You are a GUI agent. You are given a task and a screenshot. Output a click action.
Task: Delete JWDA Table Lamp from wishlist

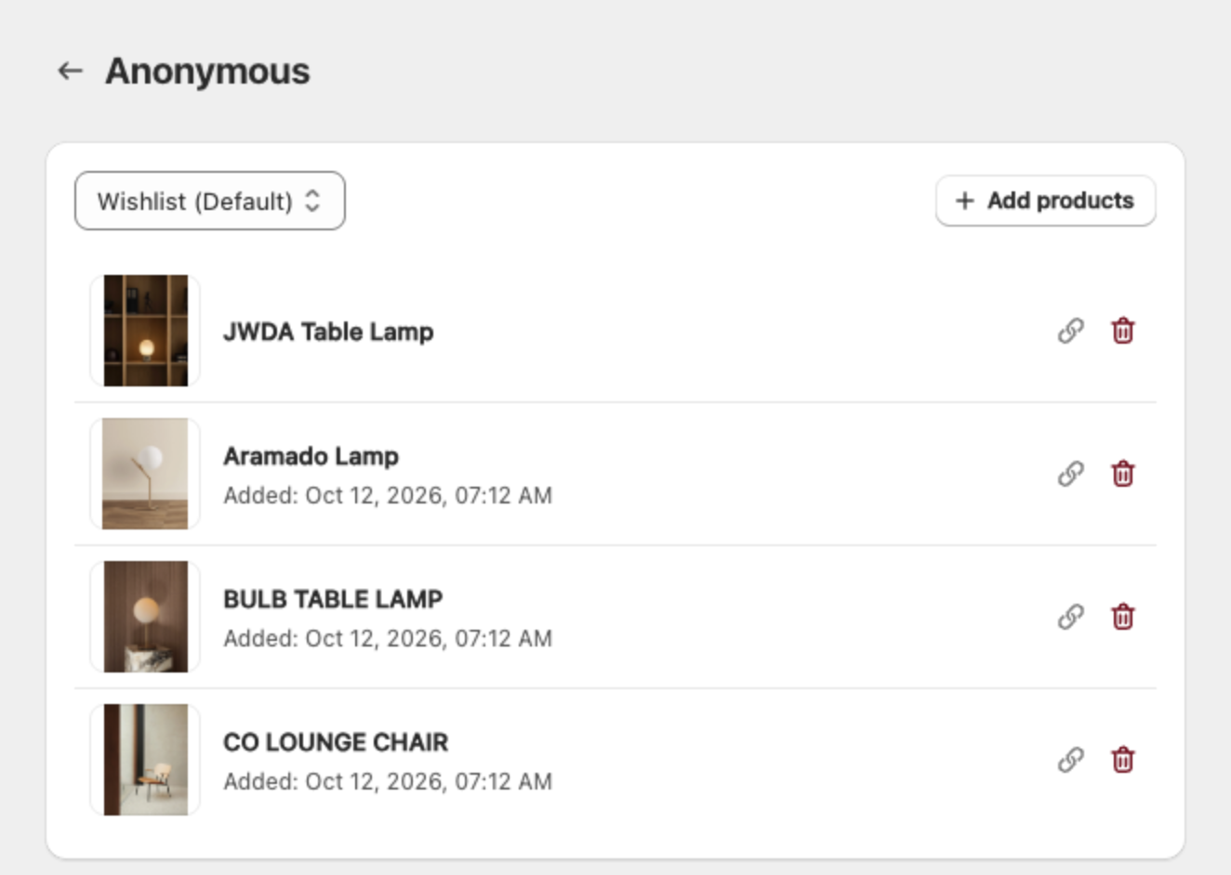coord(1123,331)
